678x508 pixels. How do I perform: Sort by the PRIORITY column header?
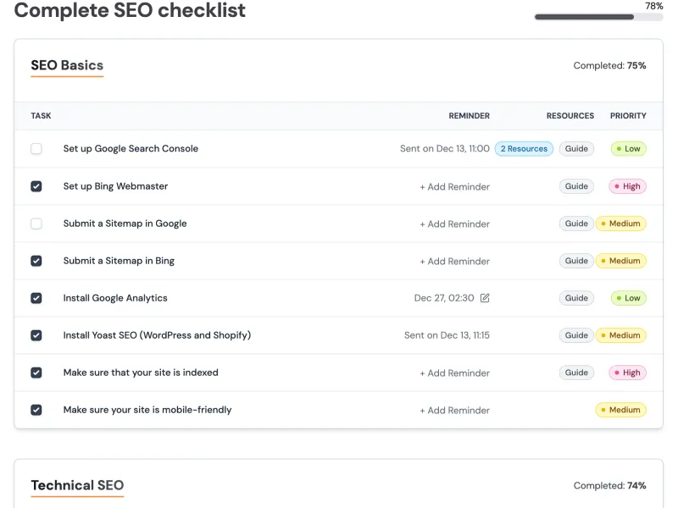629,116
